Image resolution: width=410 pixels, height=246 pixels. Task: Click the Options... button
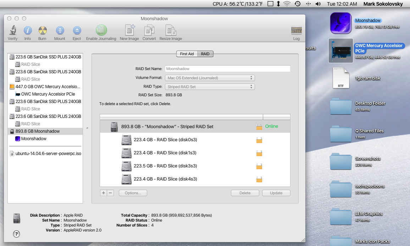pos(133,193)
